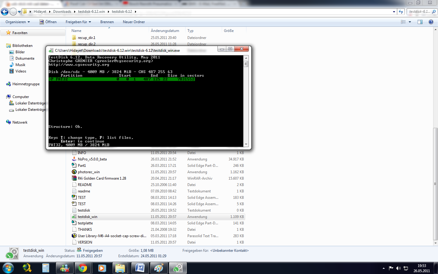438x274 pixels.
Task: Show hidden tray icons arrow
Action: tap(384, 268)
